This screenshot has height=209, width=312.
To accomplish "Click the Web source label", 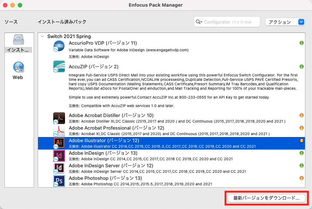I will click(x=18, y=77).
